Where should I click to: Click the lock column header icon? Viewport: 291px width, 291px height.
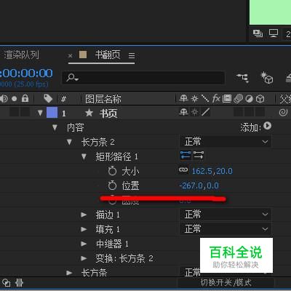click(x=25, y=98)
